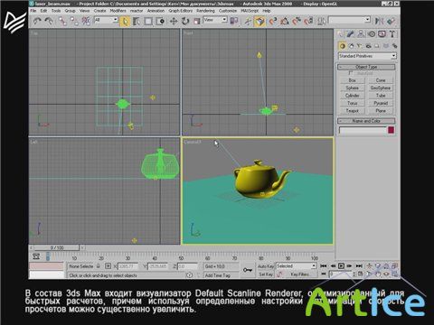The width and height of the screenshot is (434, 325).
Task: Select the Lights category icon
Action: [360, 46]
